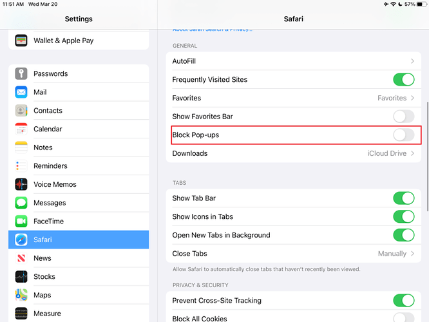Viewport: 429px width, 322px height.
Task: Open AutoFill via its chevron
Action: [413, 61]
